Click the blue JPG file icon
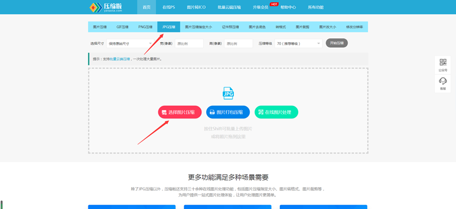This screenshot has height=209, width=456. tap(228, 93)
